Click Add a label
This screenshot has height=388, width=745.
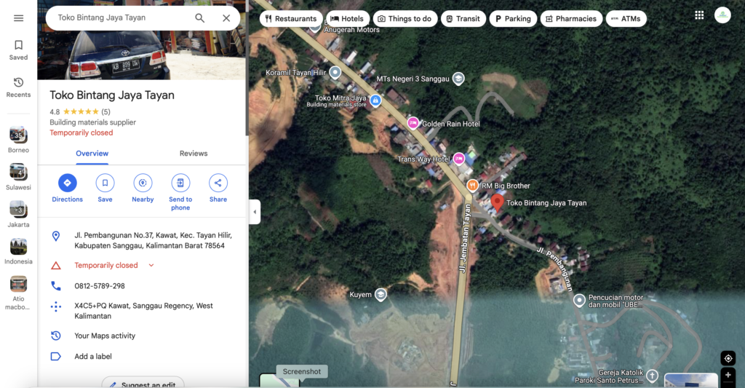pyautogui.click(x=93, y=357)
